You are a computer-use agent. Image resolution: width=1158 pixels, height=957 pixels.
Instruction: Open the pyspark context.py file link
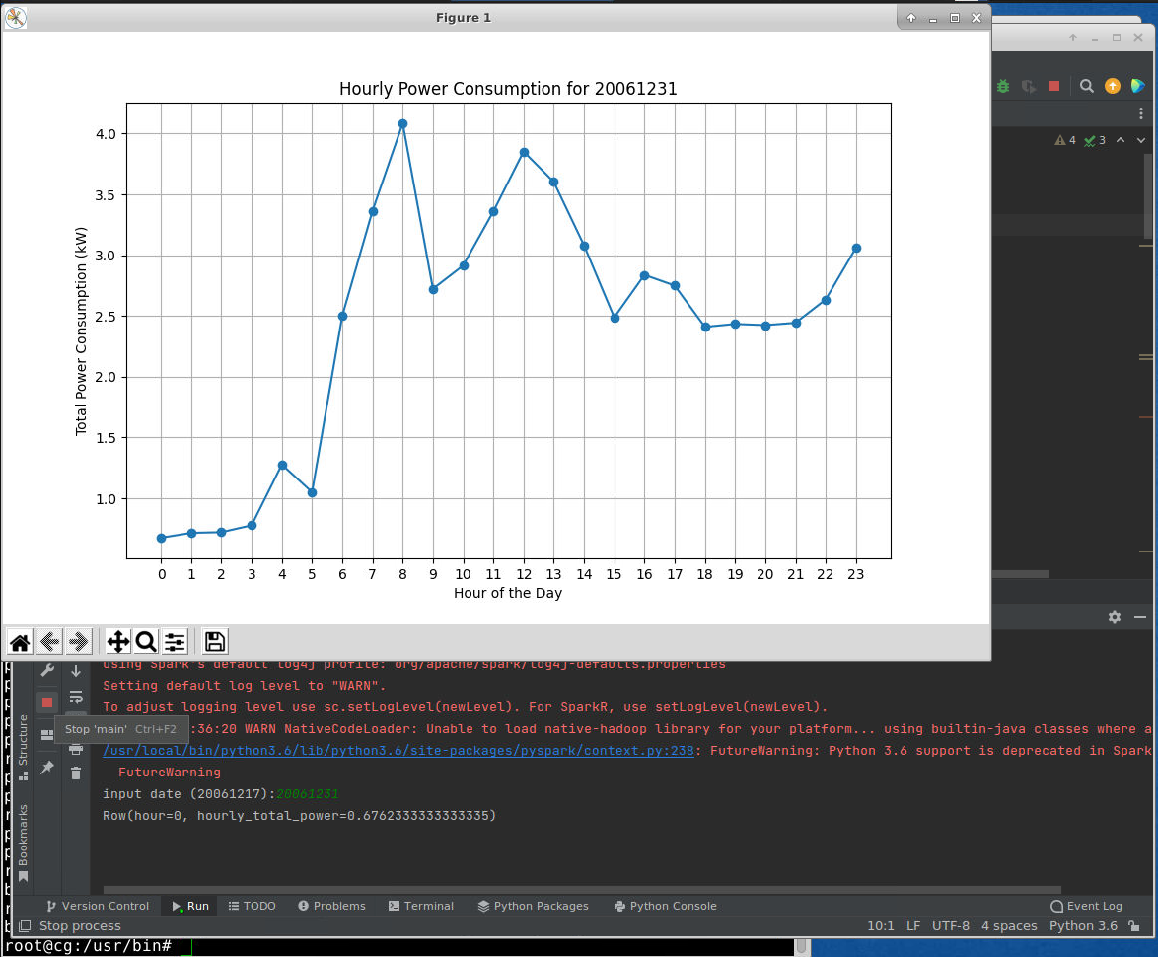point(398,751)
